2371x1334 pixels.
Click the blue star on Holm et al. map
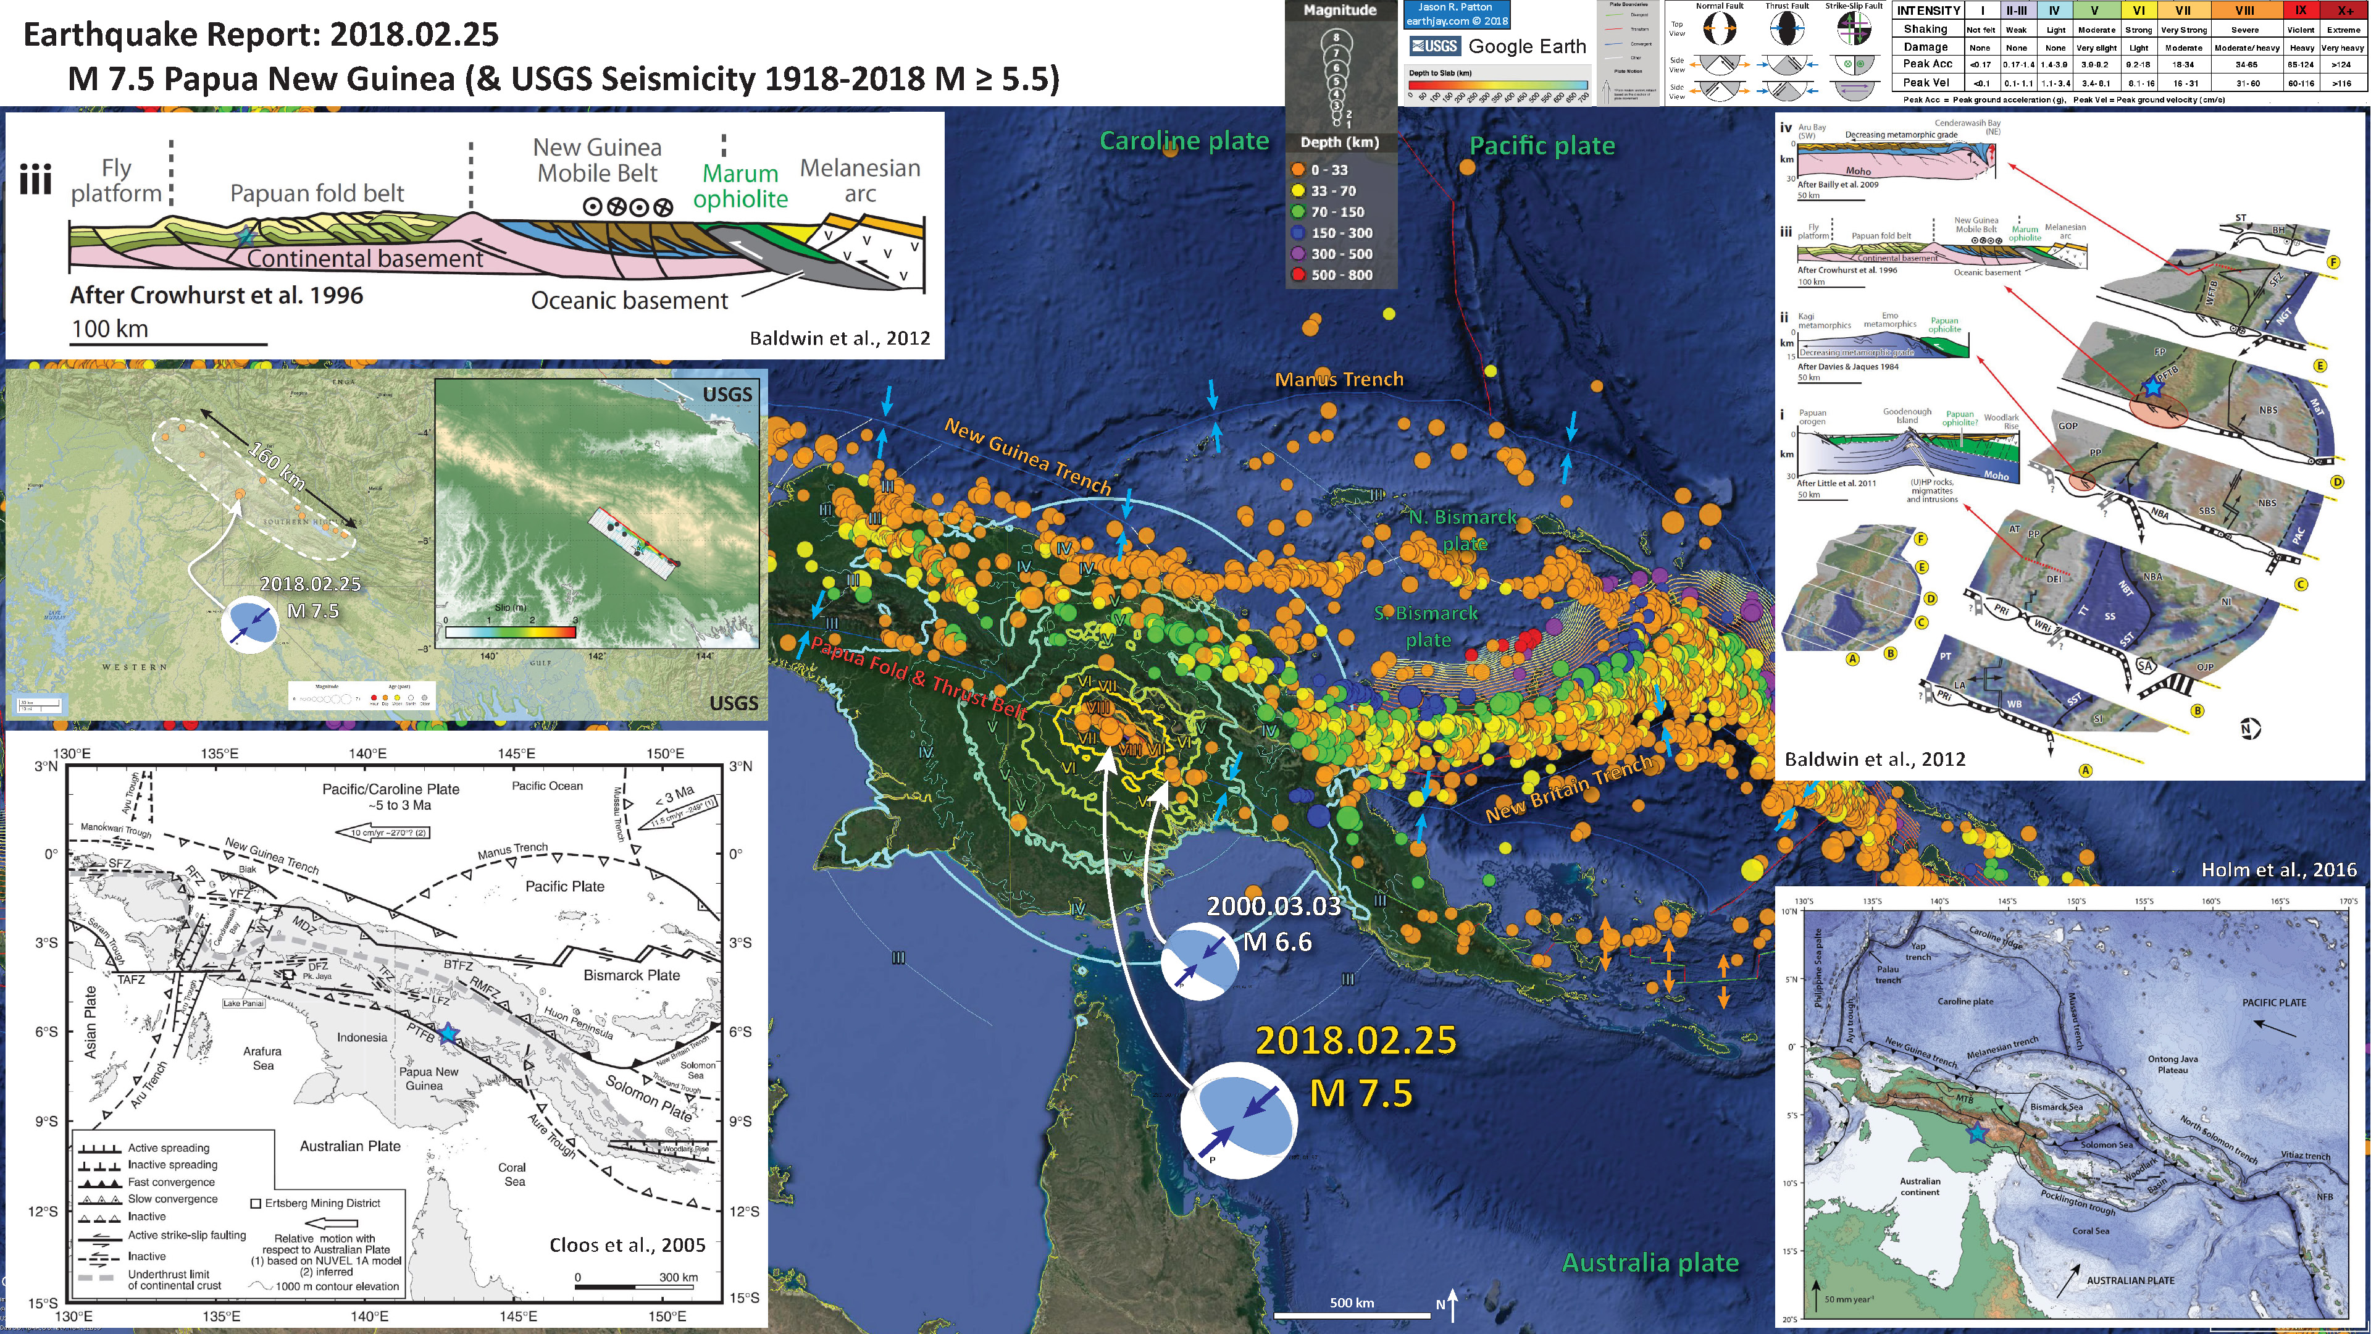point(1977,1133)
